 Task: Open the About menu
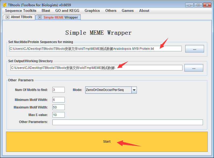point(144,11)
